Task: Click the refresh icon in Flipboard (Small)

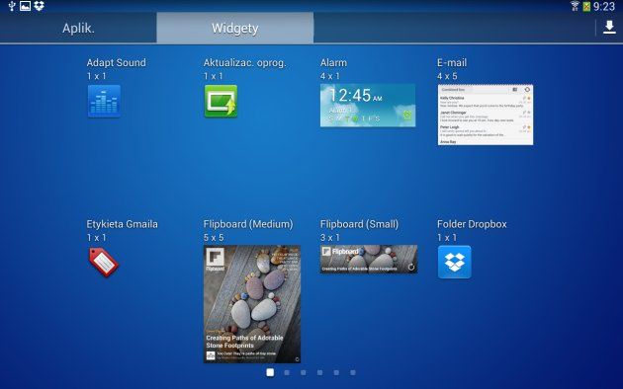Action: 410,268
